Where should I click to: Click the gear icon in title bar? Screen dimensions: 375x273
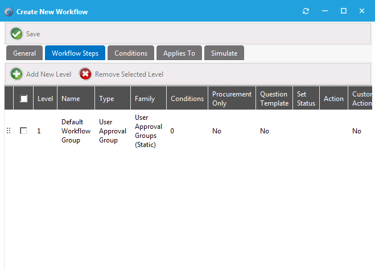(9, 11)
